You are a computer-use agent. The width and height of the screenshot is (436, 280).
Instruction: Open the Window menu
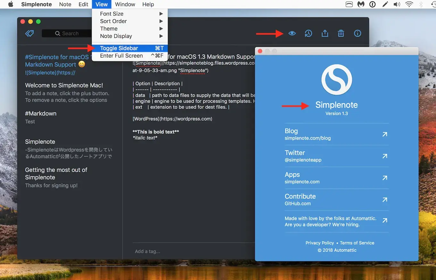pos(125,4)
